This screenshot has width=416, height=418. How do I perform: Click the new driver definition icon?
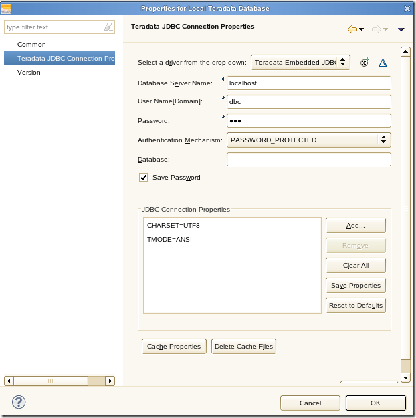pyautogui.click(x=365, y=62)
